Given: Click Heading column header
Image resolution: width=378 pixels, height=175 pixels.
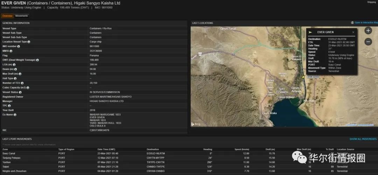Looking at the screenshot, I should 208,150.
